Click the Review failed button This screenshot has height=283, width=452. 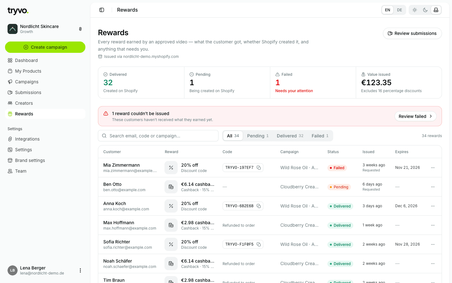pyautogui.click(x=415, y=116)
